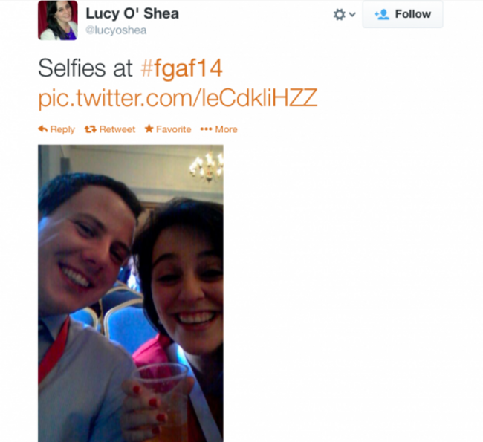Click the 'Selfies at' tweet text
The image size is (483, 442).
point(85,68)
